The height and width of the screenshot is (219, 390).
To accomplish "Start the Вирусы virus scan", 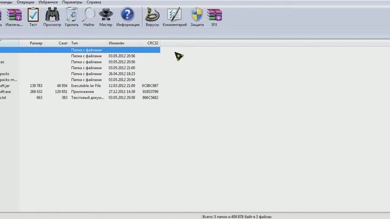I will 152,17.
